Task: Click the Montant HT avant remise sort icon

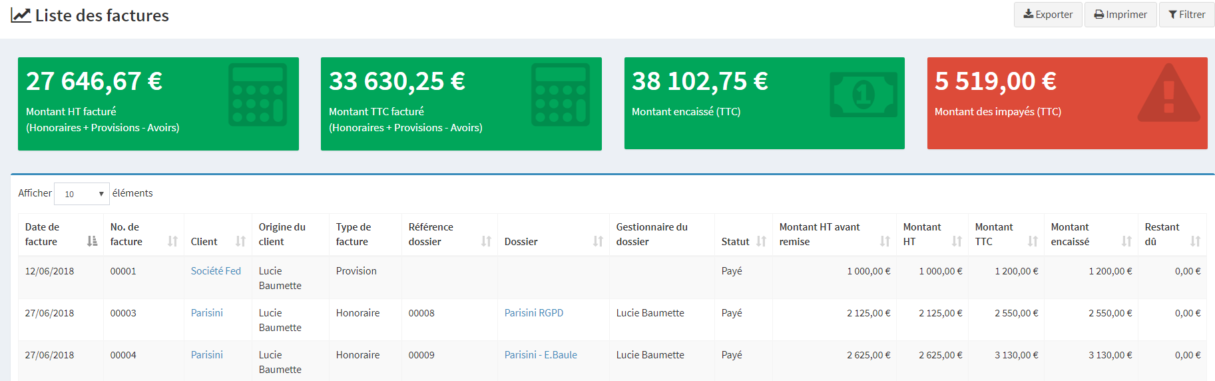Action: pyautogui.click(x=885, y=241)
